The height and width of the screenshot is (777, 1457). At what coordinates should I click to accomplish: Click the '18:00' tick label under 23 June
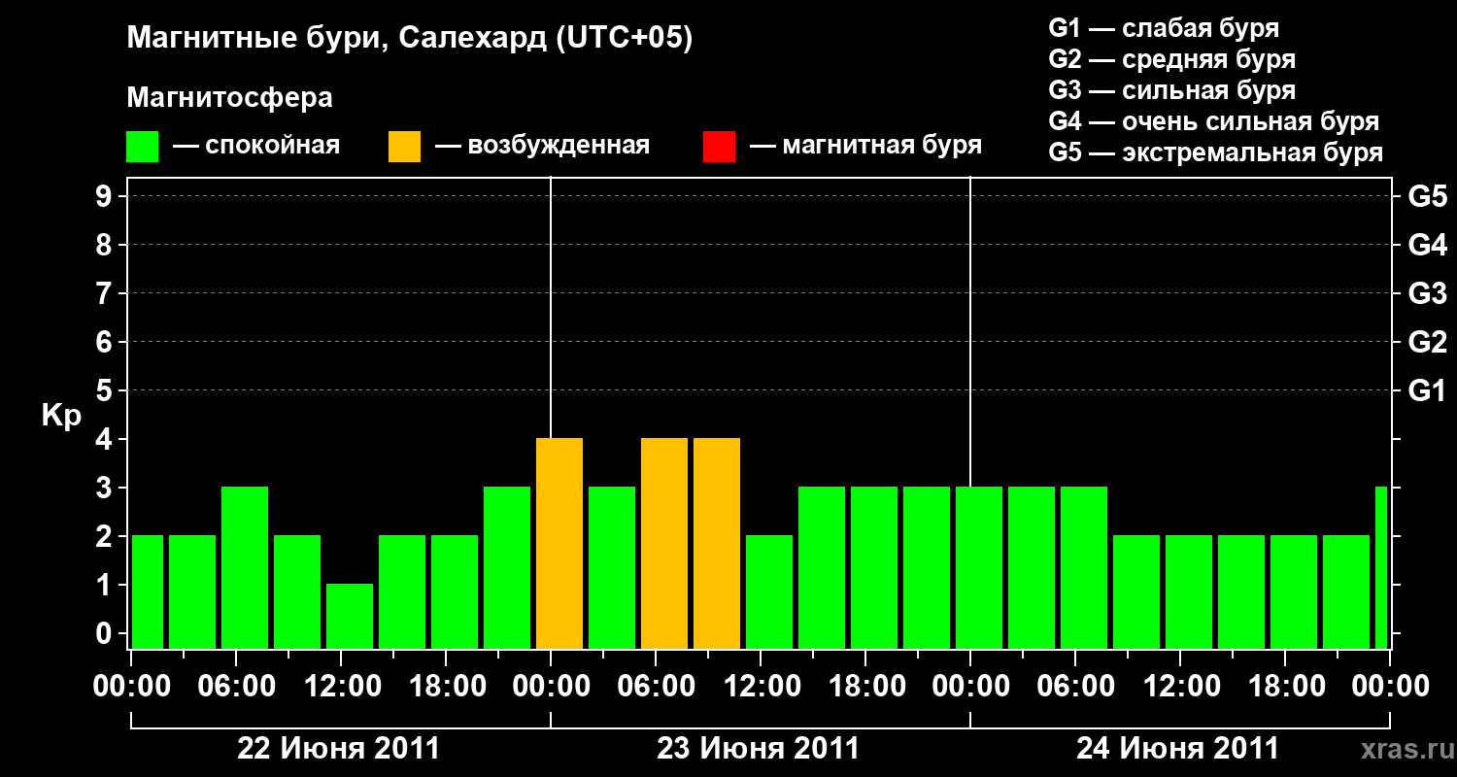click(865, 687)
